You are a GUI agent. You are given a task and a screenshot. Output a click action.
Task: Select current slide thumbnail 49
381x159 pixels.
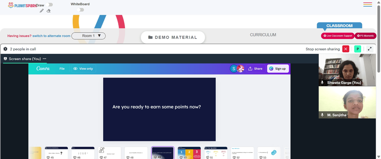(163, 153)
